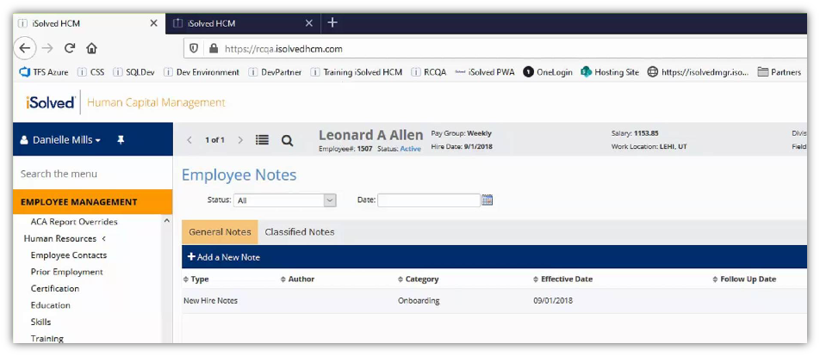
Task: Click the browser back arrow button
Action: (x=26, y=48)
